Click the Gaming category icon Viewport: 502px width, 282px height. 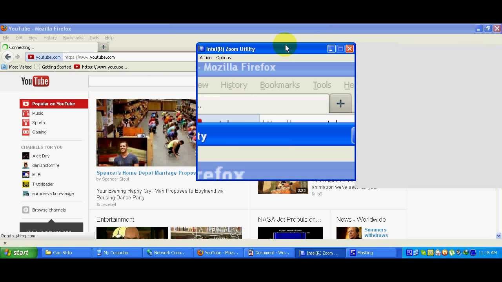[26, 132]
